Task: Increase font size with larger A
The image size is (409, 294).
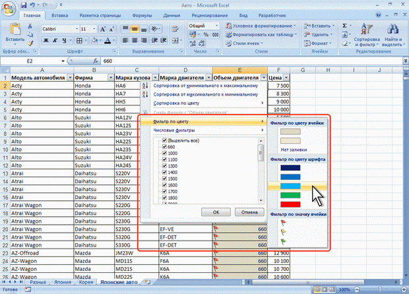Action: [103, 29]
